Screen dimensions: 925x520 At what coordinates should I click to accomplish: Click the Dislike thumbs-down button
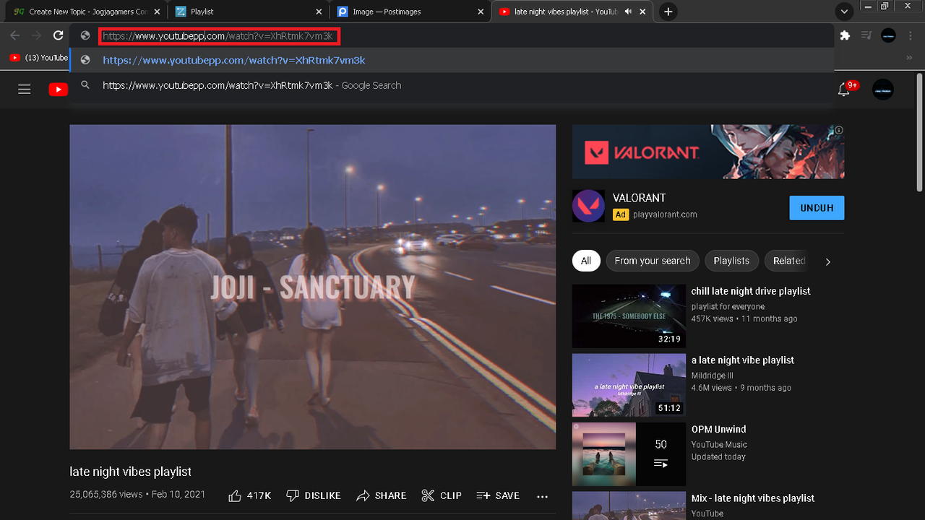[x=313, y=495]
